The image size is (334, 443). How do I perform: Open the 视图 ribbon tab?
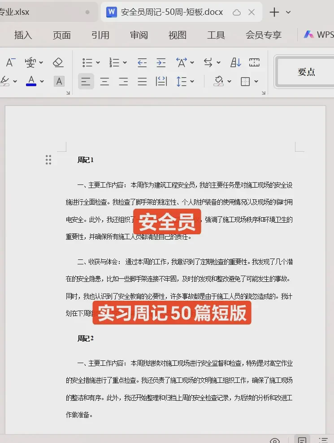(x=178, y=35)
